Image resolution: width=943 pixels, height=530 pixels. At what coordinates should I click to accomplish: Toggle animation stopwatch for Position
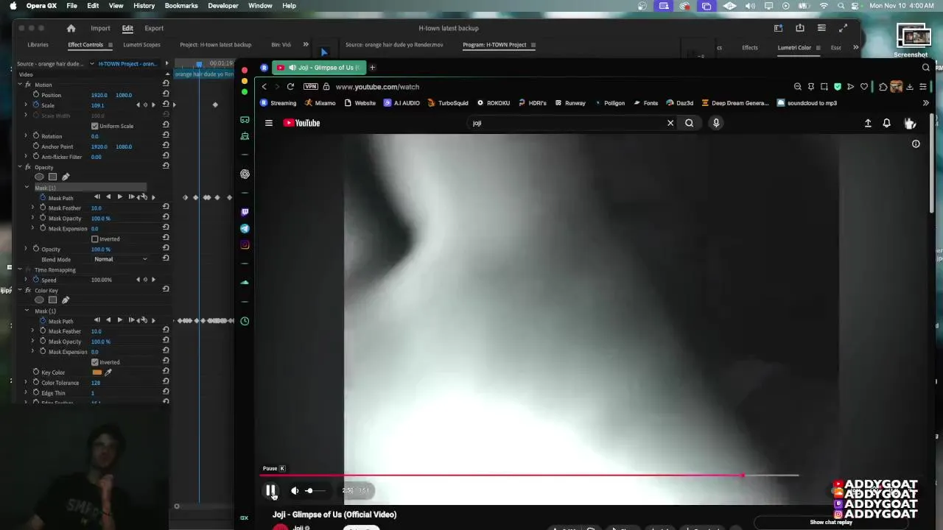pyautogui.click(x=35, y=95)
